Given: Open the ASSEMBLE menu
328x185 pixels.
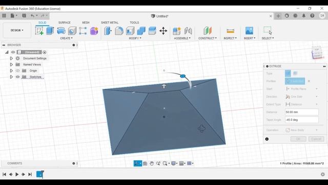Looking at the screenshot, I should [182, 38].
